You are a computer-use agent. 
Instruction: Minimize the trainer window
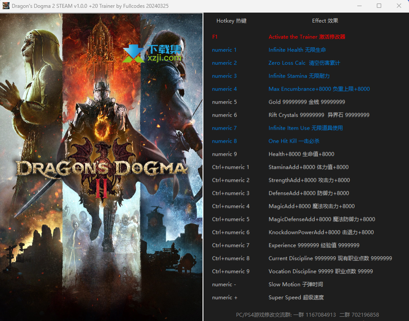tap(359, 6)
